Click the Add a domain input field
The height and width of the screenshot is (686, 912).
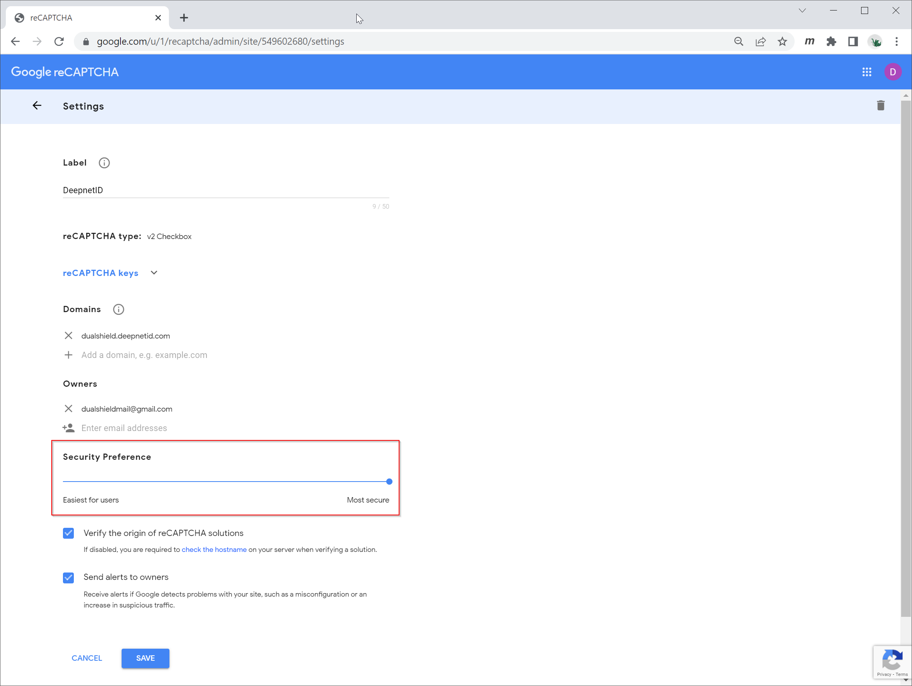point(144,355)
